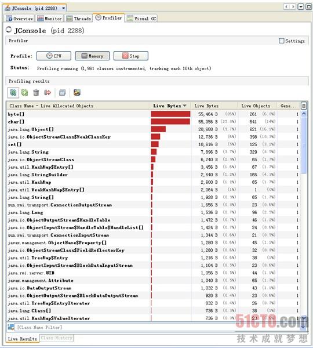Open the Visual GC tab
313x348 pixels.
click(x=141, y=19)
